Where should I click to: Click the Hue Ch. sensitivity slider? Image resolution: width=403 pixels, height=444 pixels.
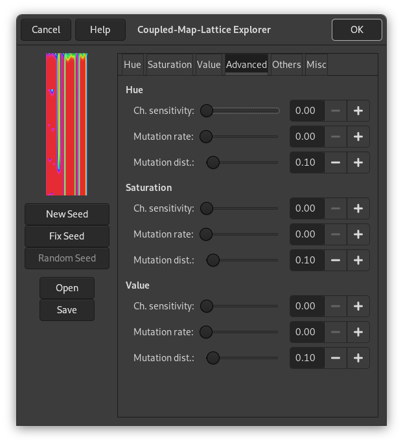240,111
